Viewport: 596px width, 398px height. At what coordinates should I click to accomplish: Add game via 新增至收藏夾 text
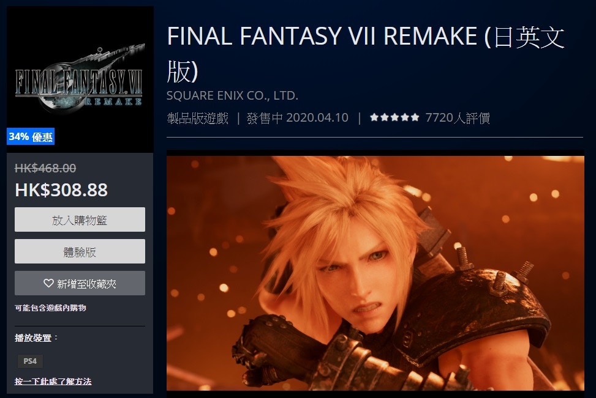point(86,284)
